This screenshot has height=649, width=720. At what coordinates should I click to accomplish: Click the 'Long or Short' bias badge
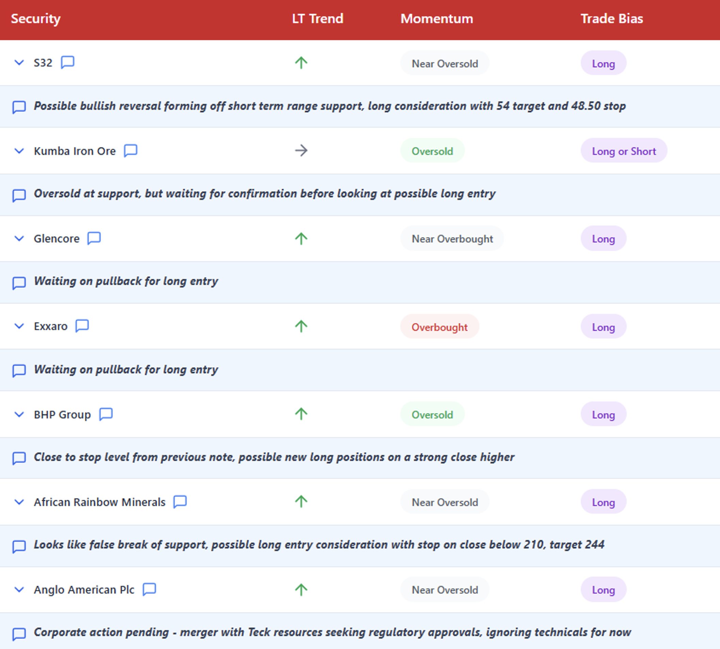[x=624, y=151]
